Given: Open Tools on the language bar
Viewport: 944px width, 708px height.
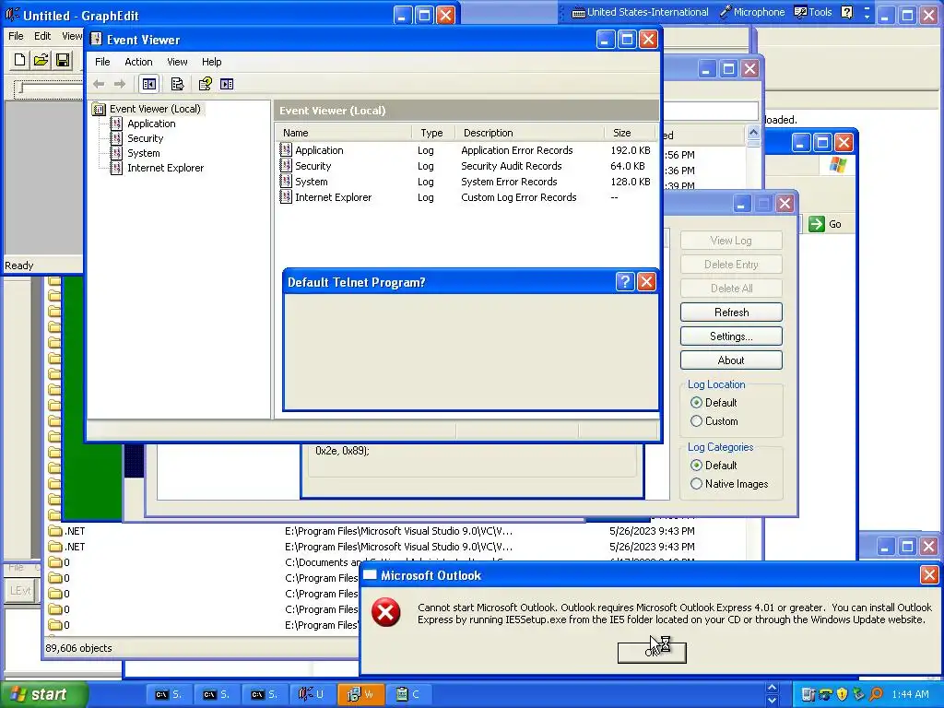Looking at the screenshot, I should pos(813,12).
